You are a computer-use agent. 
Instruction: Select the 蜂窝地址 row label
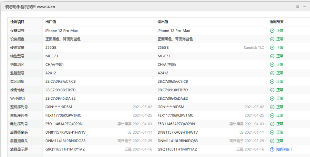point(18,90)
